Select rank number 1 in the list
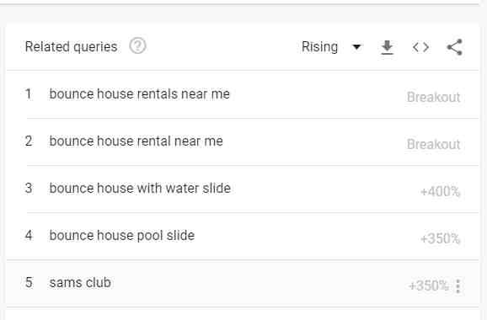Screen dimensions: 487x320 29,93
